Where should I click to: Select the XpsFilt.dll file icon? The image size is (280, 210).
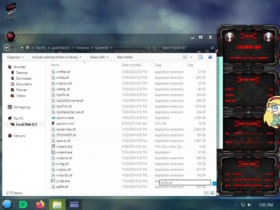tap(53, 95)
